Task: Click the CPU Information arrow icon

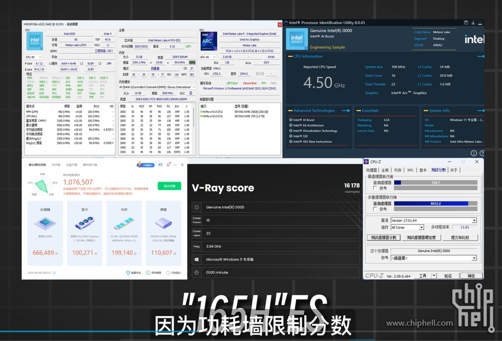Action: tap(480, 56)
